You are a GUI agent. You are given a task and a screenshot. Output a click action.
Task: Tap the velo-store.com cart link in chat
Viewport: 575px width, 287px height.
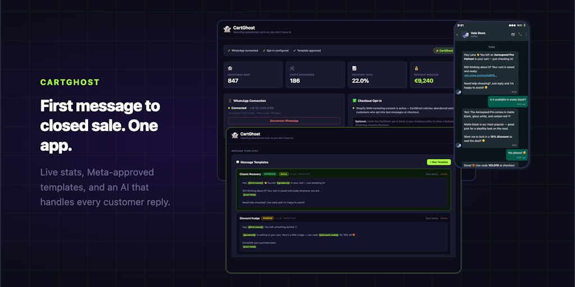point(481,75)
